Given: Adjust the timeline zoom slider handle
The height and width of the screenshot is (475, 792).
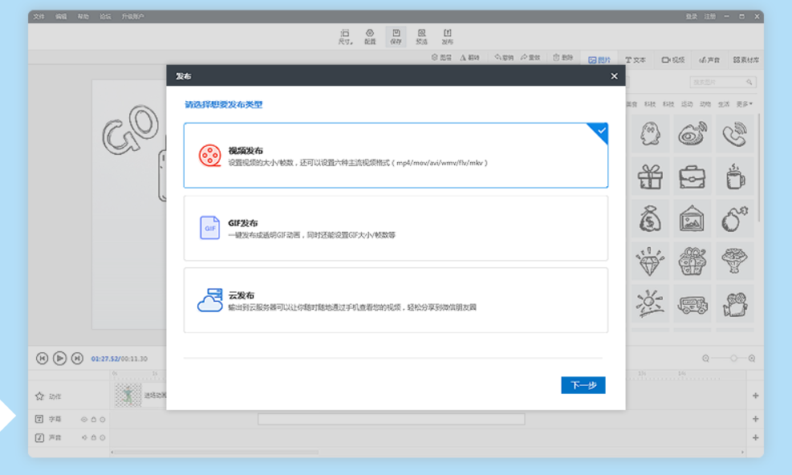Looking at the screenshot, I should pyautogui.click(x=733, y=359).
